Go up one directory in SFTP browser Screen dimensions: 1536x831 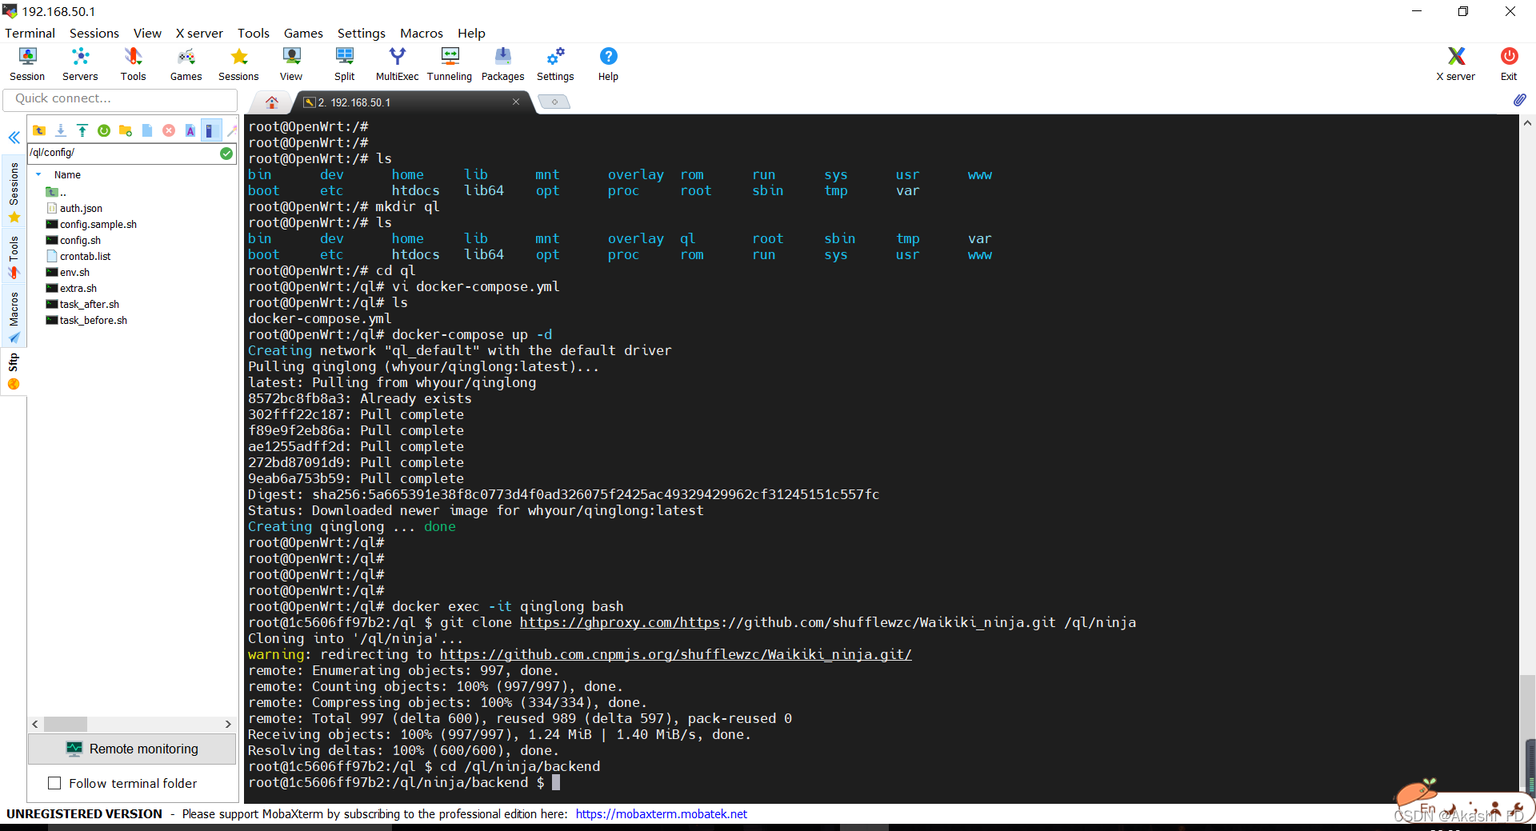point(40,130)
